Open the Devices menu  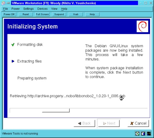(43, 9)
